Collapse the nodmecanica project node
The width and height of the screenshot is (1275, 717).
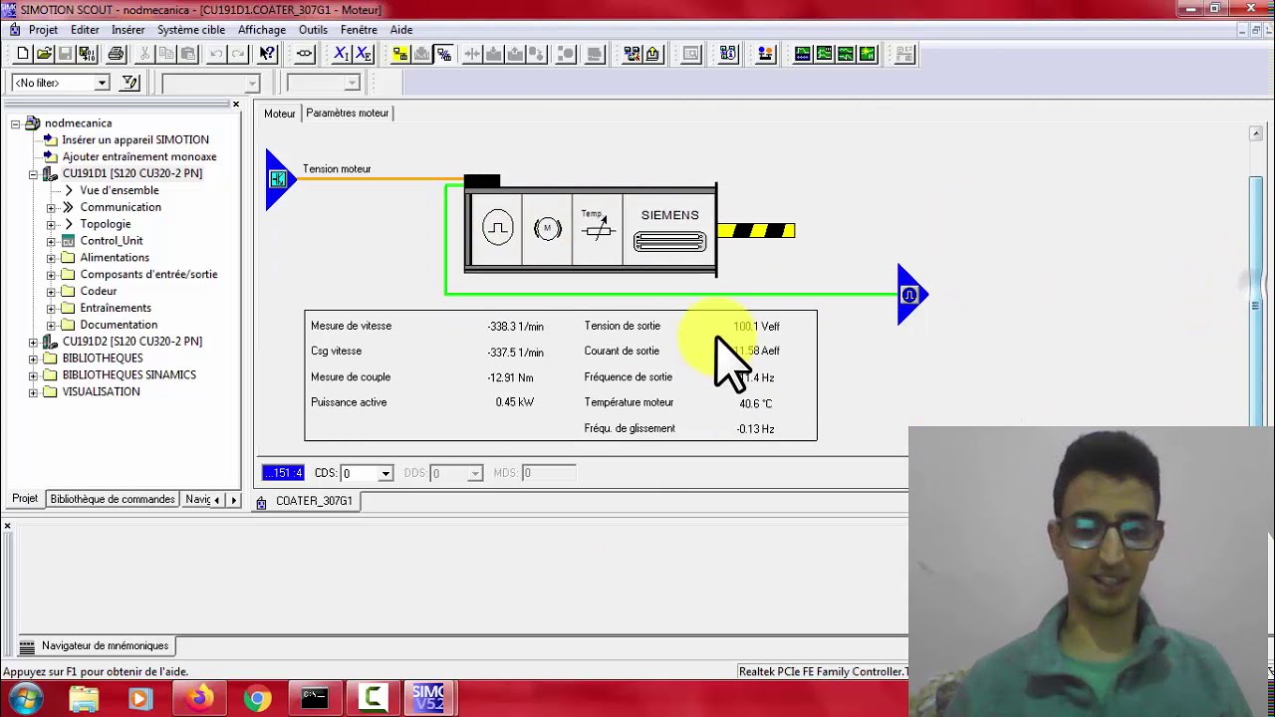[15, 123]
